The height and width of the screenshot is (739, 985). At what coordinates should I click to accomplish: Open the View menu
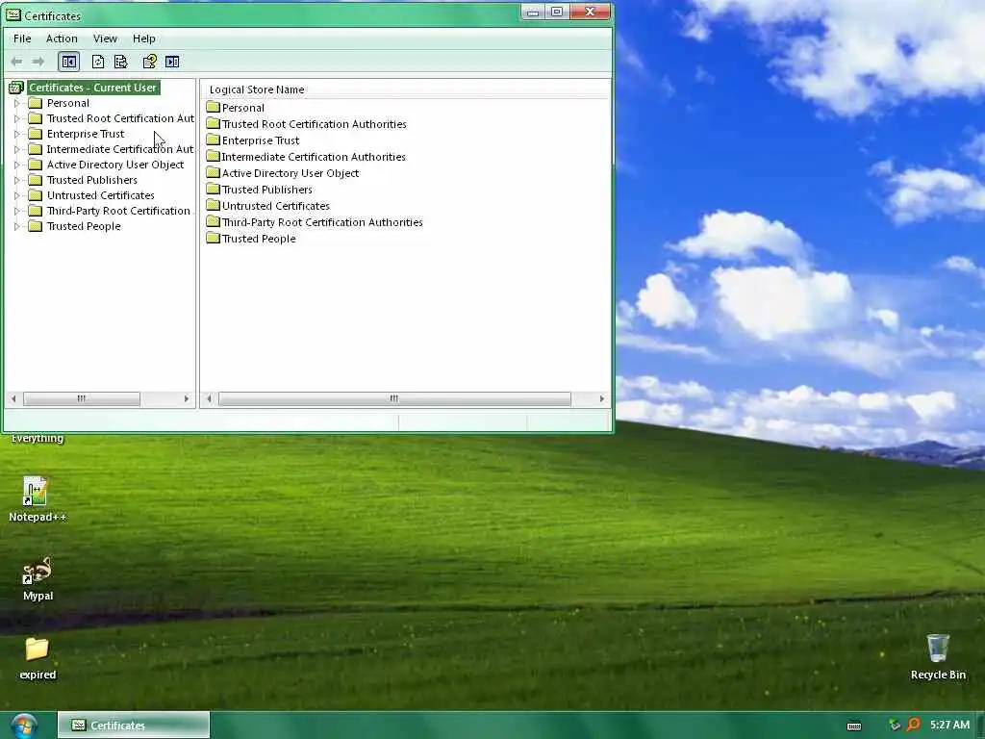(105, 38)
